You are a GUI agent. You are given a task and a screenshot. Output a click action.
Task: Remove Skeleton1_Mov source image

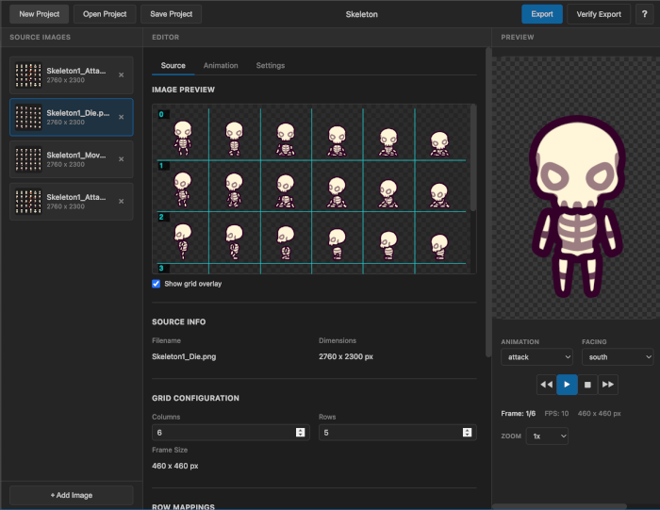[122, 159]
